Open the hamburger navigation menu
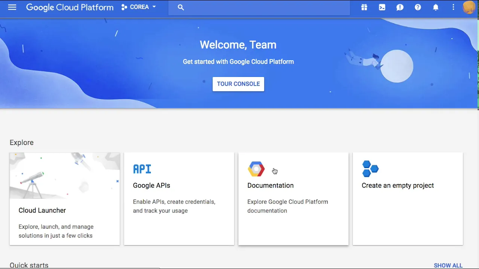The width and height of the screenshot is (479, 269). (x=12, y=7)
